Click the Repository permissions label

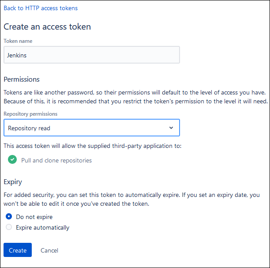coord(30,114)
